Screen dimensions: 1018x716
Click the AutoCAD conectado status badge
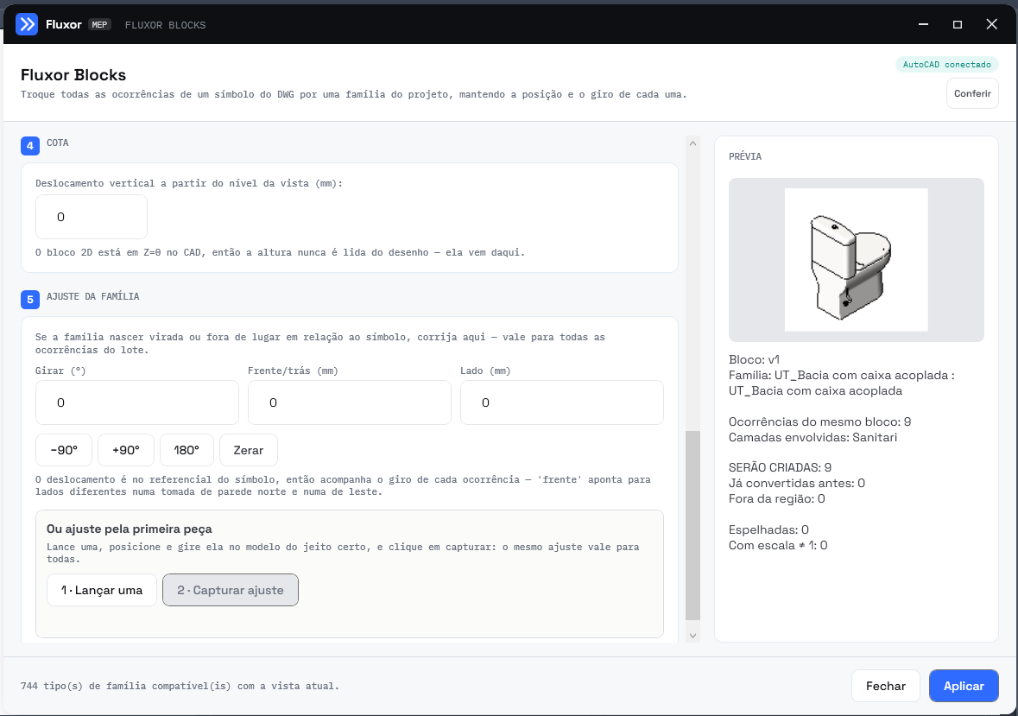tap(946, 64)
